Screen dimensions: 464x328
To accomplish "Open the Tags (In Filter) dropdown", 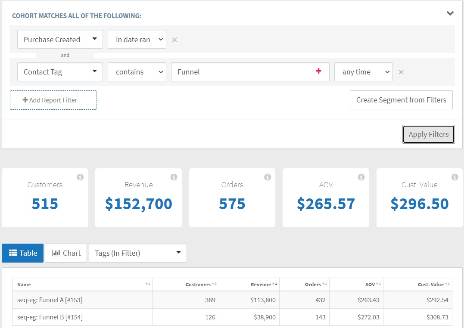I will coord(137,253).
